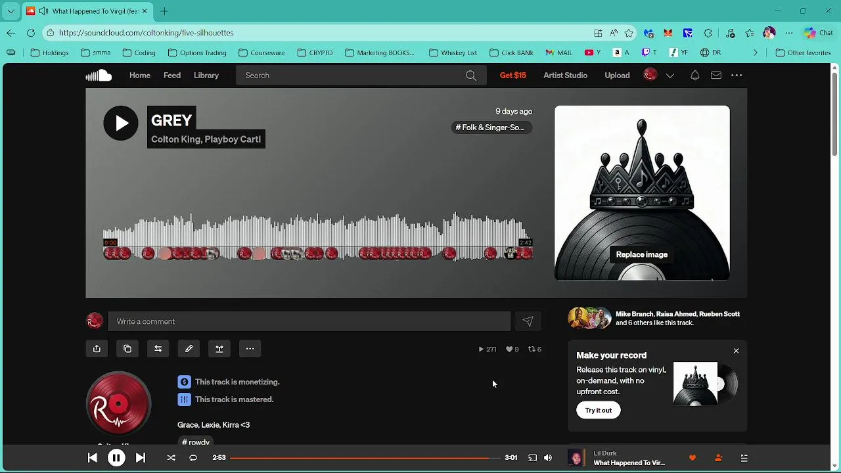Open the Copilot Chat button
The image size is (841, 473).
click(818, 33)
